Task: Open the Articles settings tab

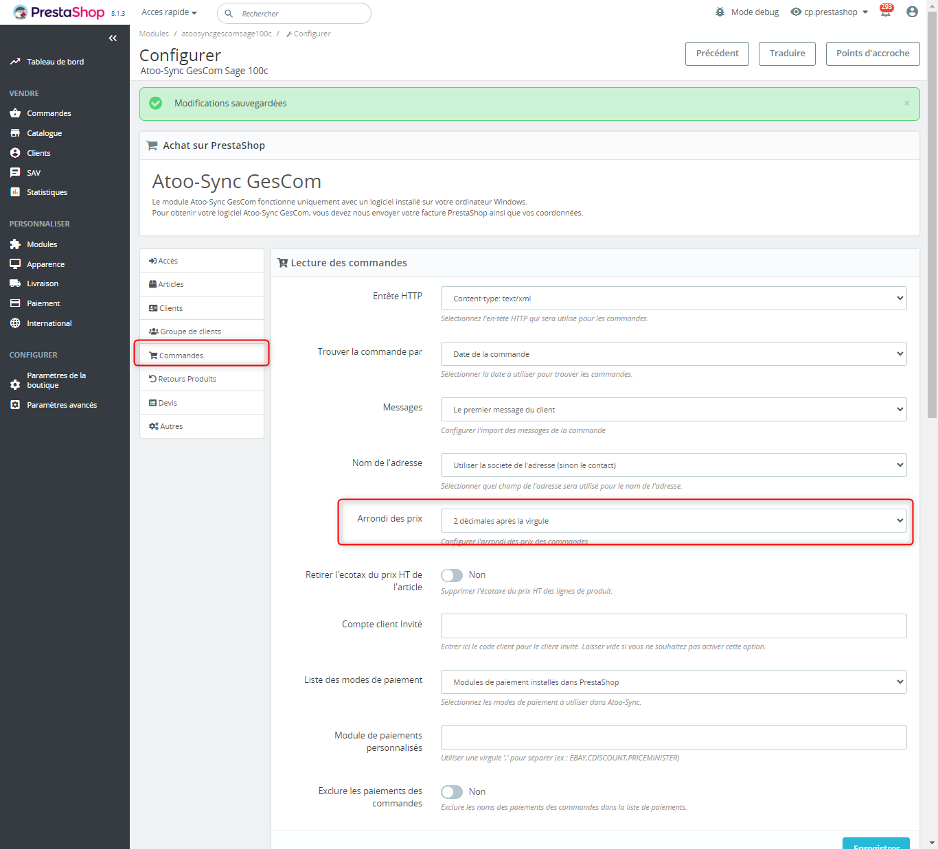Action: pyautogui.click(x=202, y=284)
